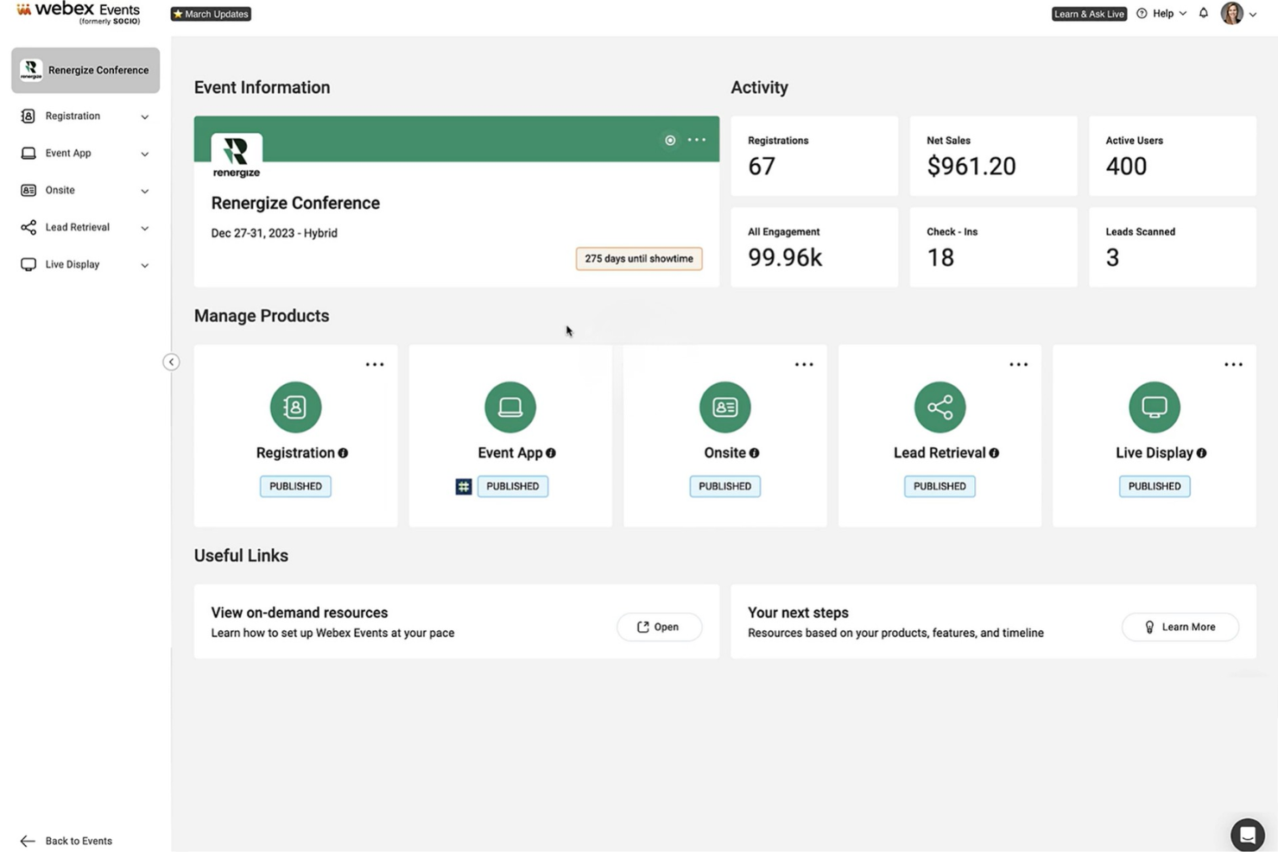Image resolution: width=1278 pixels, height=852 pixels.
Task: Click Learn More for your next steps
Action: pyautogui.click(x=1180, y=627)
